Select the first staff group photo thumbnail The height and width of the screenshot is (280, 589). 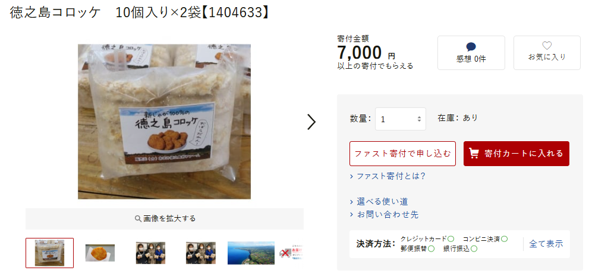[x=150, y=253]
